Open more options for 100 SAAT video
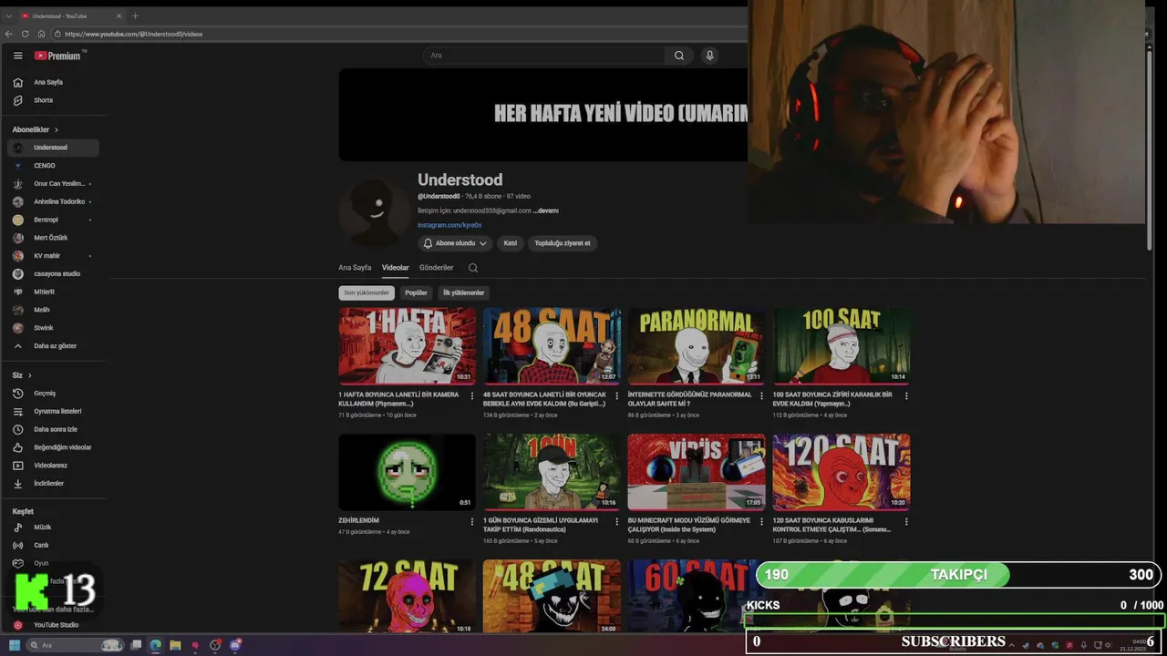 906,395
